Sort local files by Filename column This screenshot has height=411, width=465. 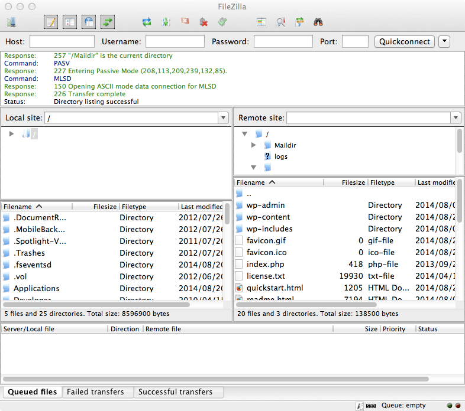coord(37,207)
